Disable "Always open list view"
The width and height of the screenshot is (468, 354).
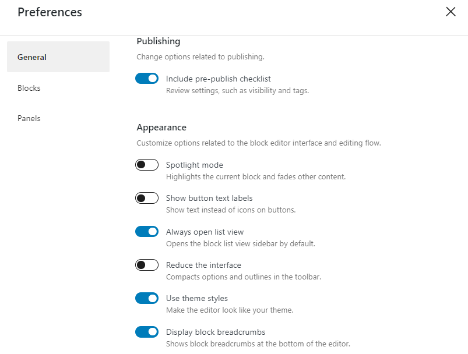click(x=147, y=231)
